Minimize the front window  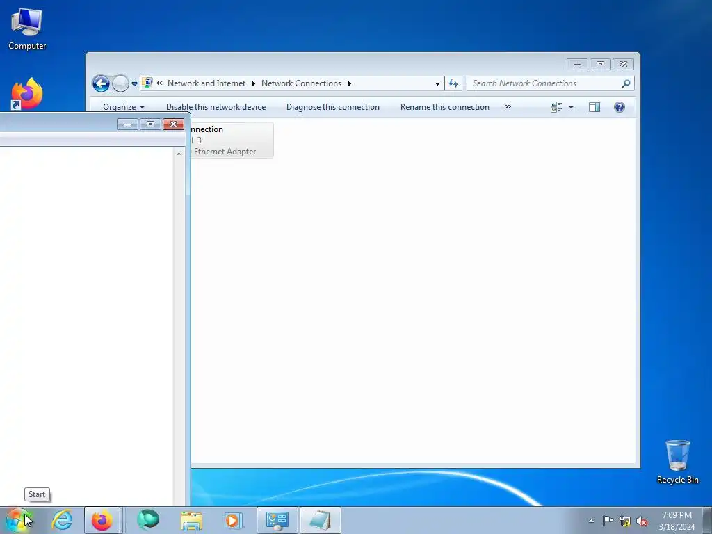[x=128, y=124]
